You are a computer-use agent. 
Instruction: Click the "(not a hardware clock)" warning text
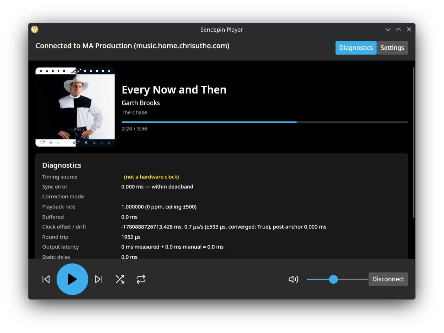pyautogui.click(x=152, y=177)
